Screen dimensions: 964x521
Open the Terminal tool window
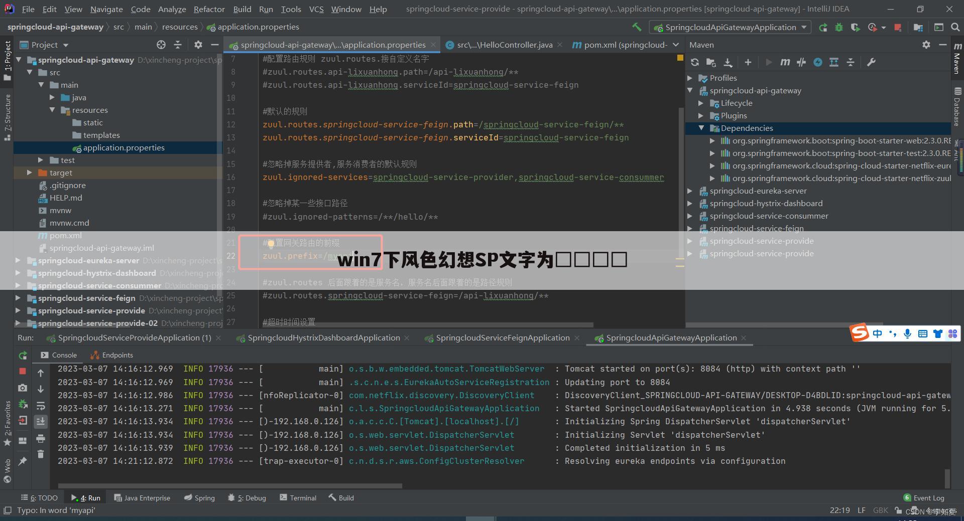point(298,498)
